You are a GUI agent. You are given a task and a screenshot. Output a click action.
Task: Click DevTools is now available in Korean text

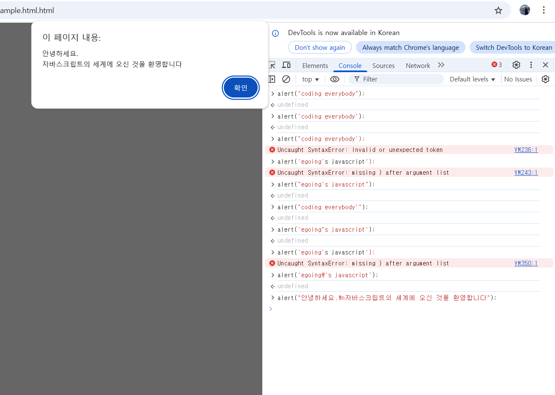tap(344, 32)
